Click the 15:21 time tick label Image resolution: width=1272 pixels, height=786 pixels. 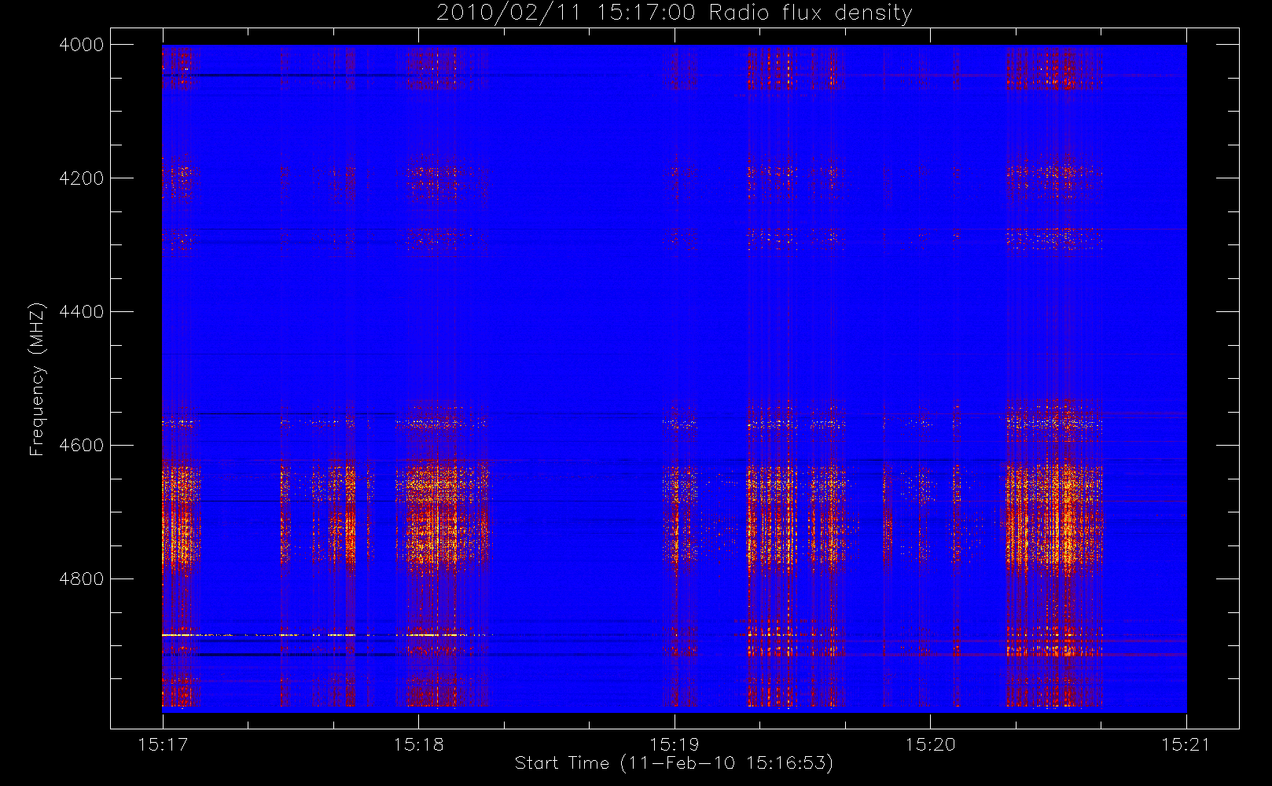[x=1186, y=744]
